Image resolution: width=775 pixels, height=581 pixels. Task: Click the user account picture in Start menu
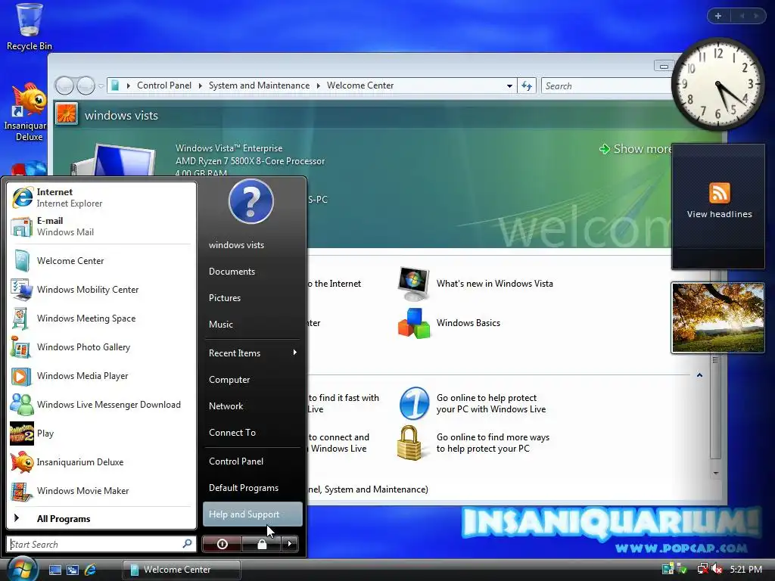point(251,201)
